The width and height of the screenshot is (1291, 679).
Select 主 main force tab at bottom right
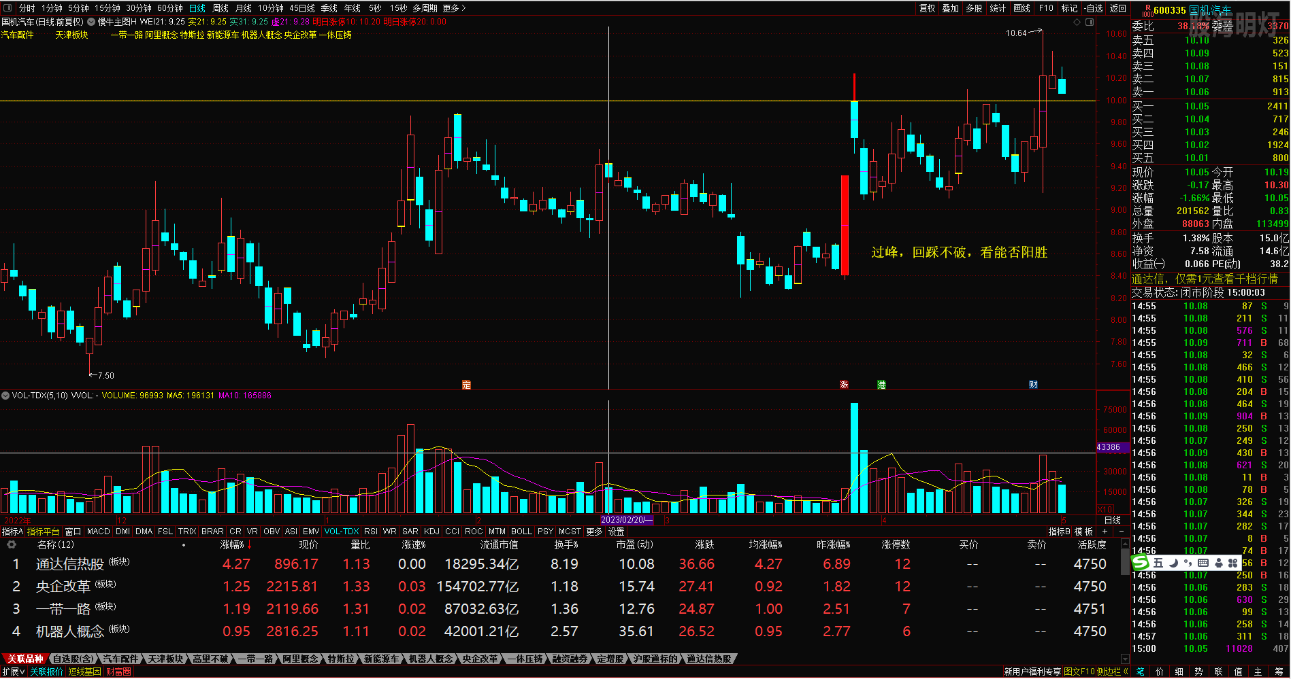coord(1258,672)
